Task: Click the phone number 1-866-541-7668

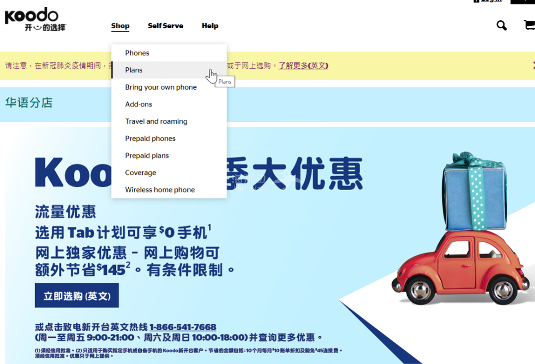Action: click(x=183, y=327)
